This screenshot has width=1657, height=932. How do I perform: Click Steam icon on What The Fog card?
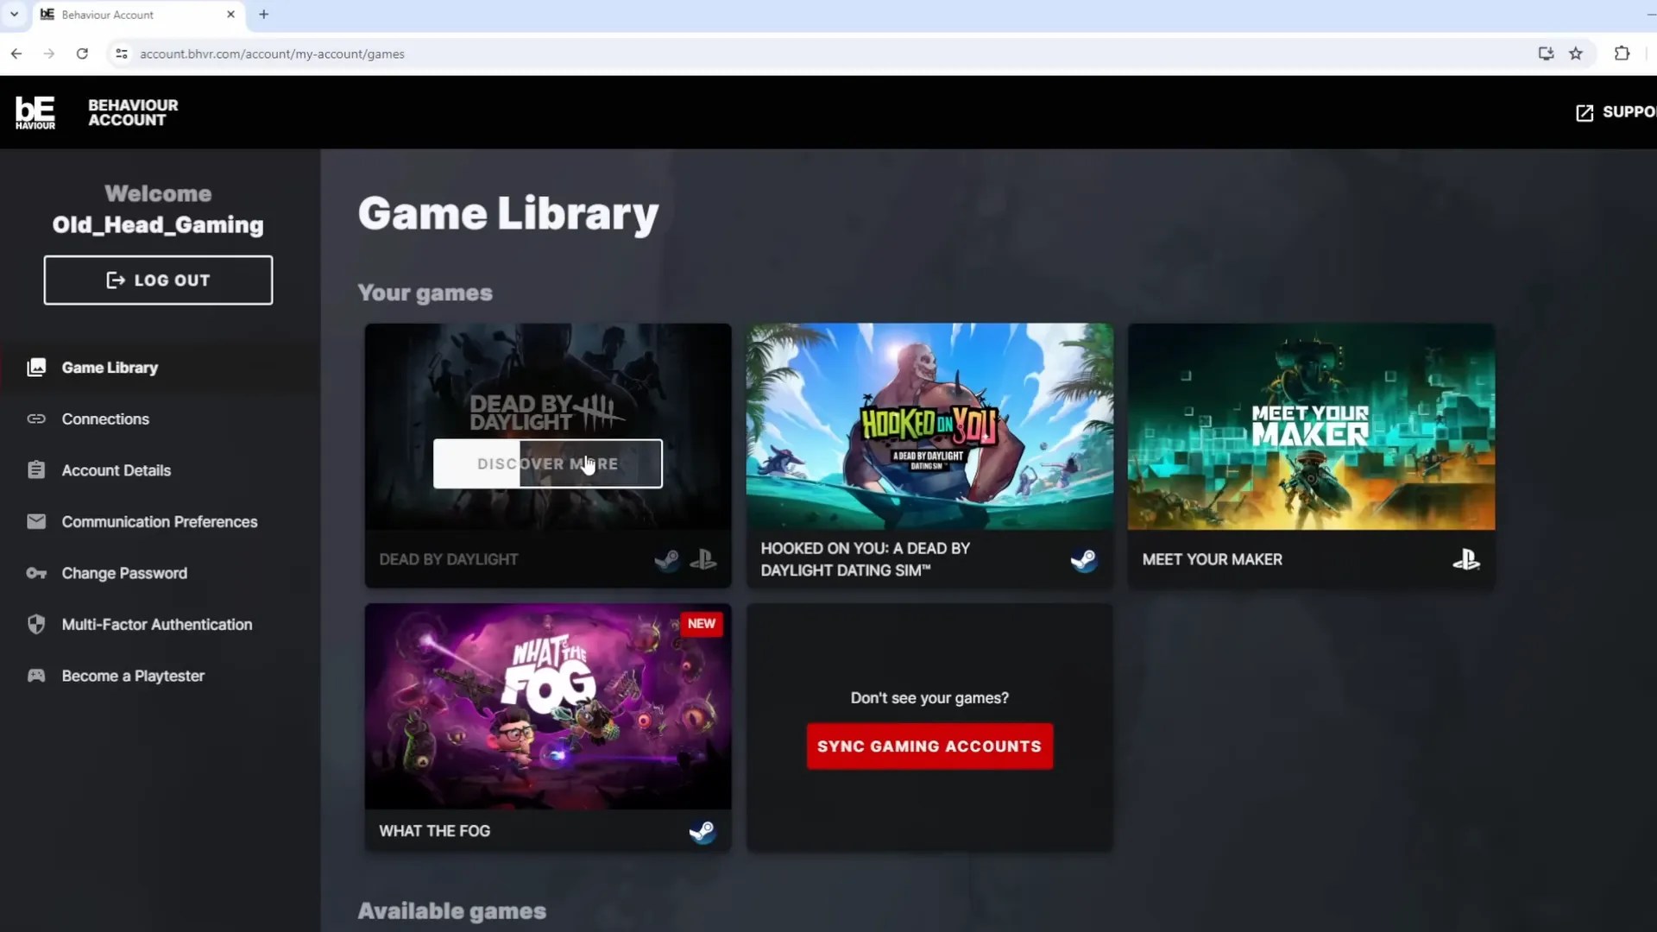[702, 831]
